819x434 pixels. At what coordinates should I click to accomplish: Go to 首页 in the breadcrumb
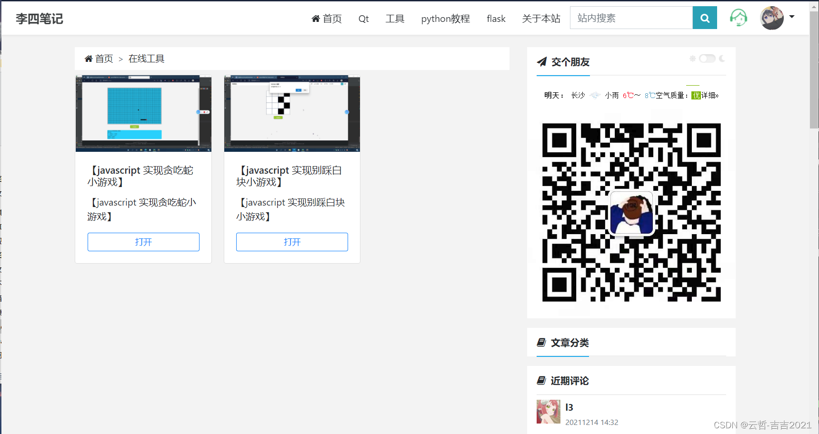(104, 59)
